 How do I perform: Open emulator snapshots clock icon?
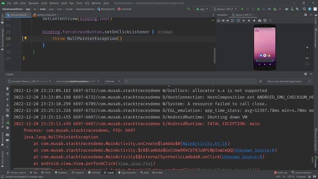point(265,21)
